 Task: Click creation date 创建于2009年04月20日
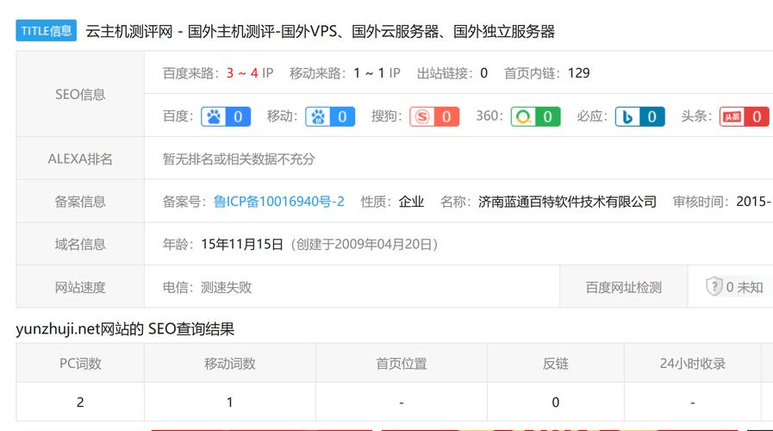365,244
